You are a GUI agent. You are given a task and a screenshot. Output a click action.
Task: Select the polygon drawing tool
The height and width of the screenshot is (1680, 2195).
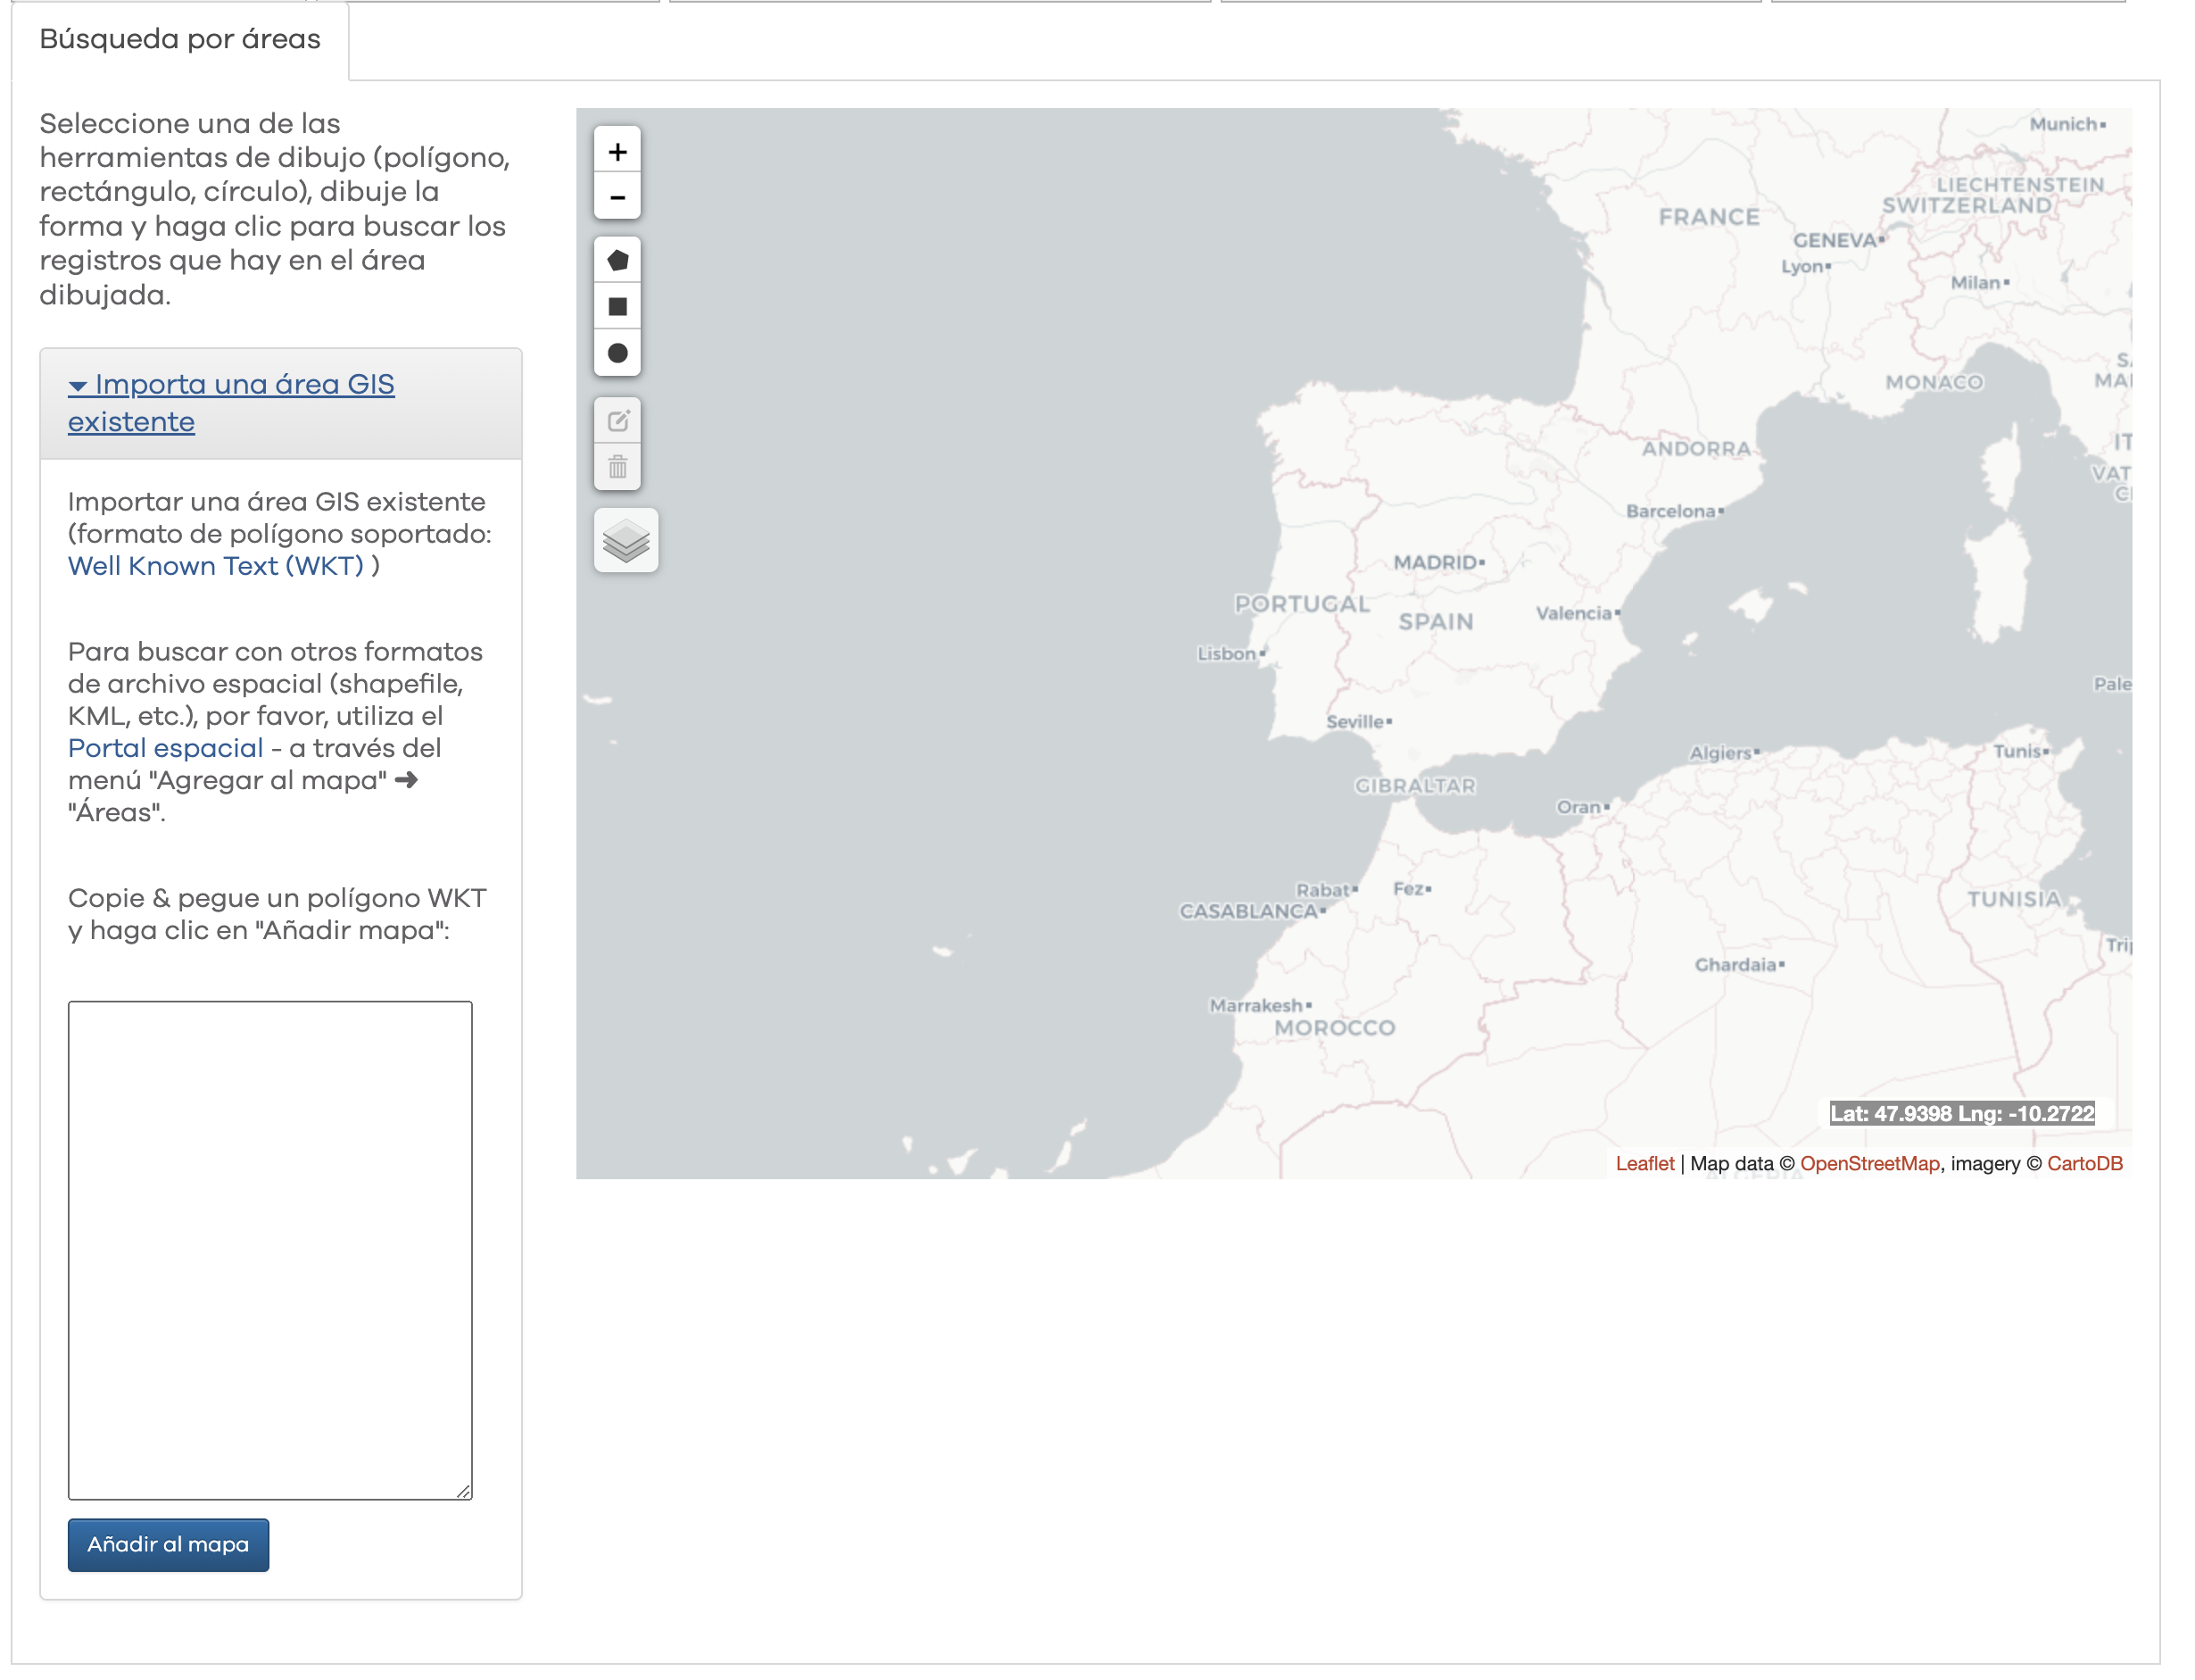click(x=617, y=261)
